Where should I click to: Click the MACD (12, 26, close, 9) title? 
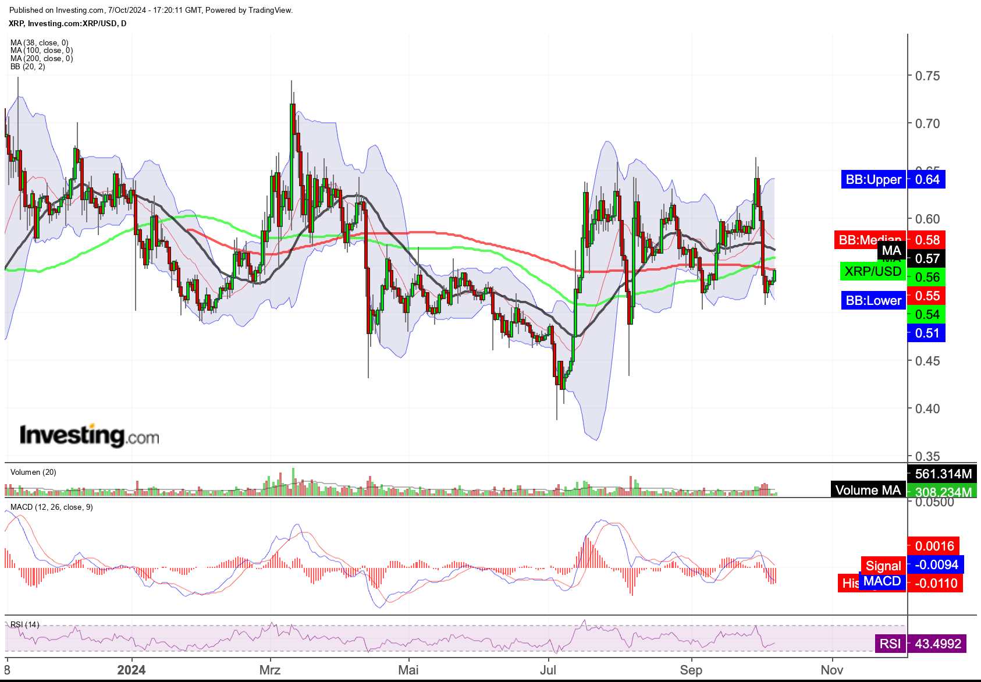point(51,507)
